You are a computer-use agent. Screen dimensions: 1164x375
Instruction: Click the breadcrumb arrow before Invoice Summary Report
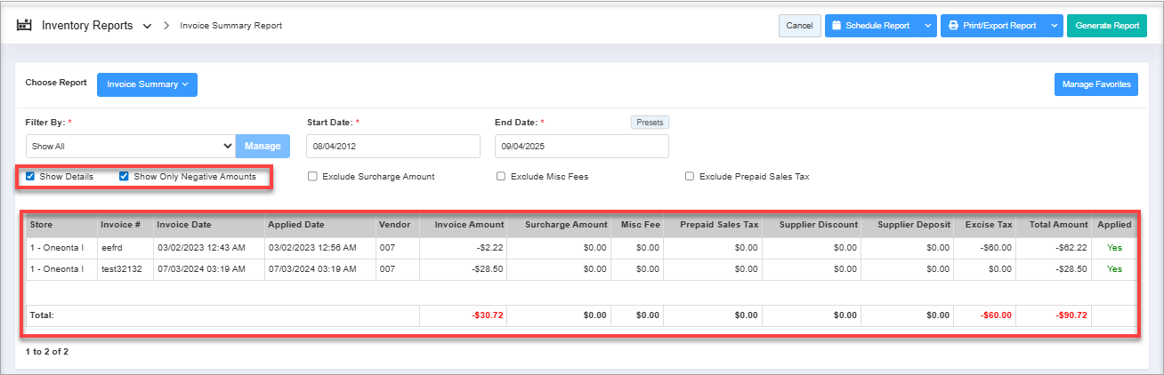166,26
